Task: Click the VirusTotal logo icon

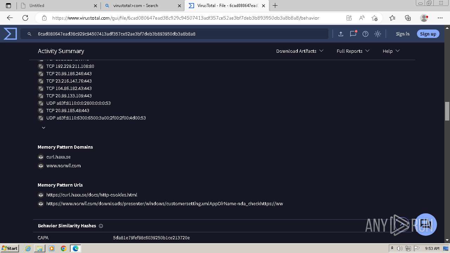Action: click(x=10, y=34)
